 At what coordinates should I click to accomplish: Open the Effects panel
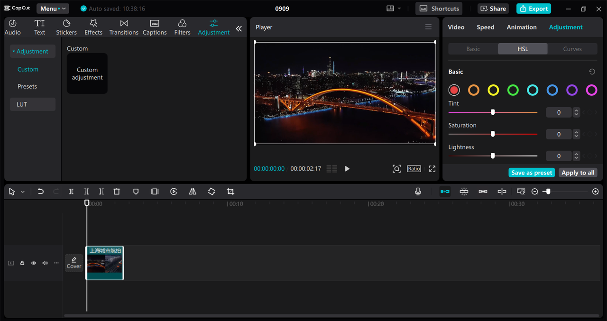pyautogui.click(x=93, y=28)
